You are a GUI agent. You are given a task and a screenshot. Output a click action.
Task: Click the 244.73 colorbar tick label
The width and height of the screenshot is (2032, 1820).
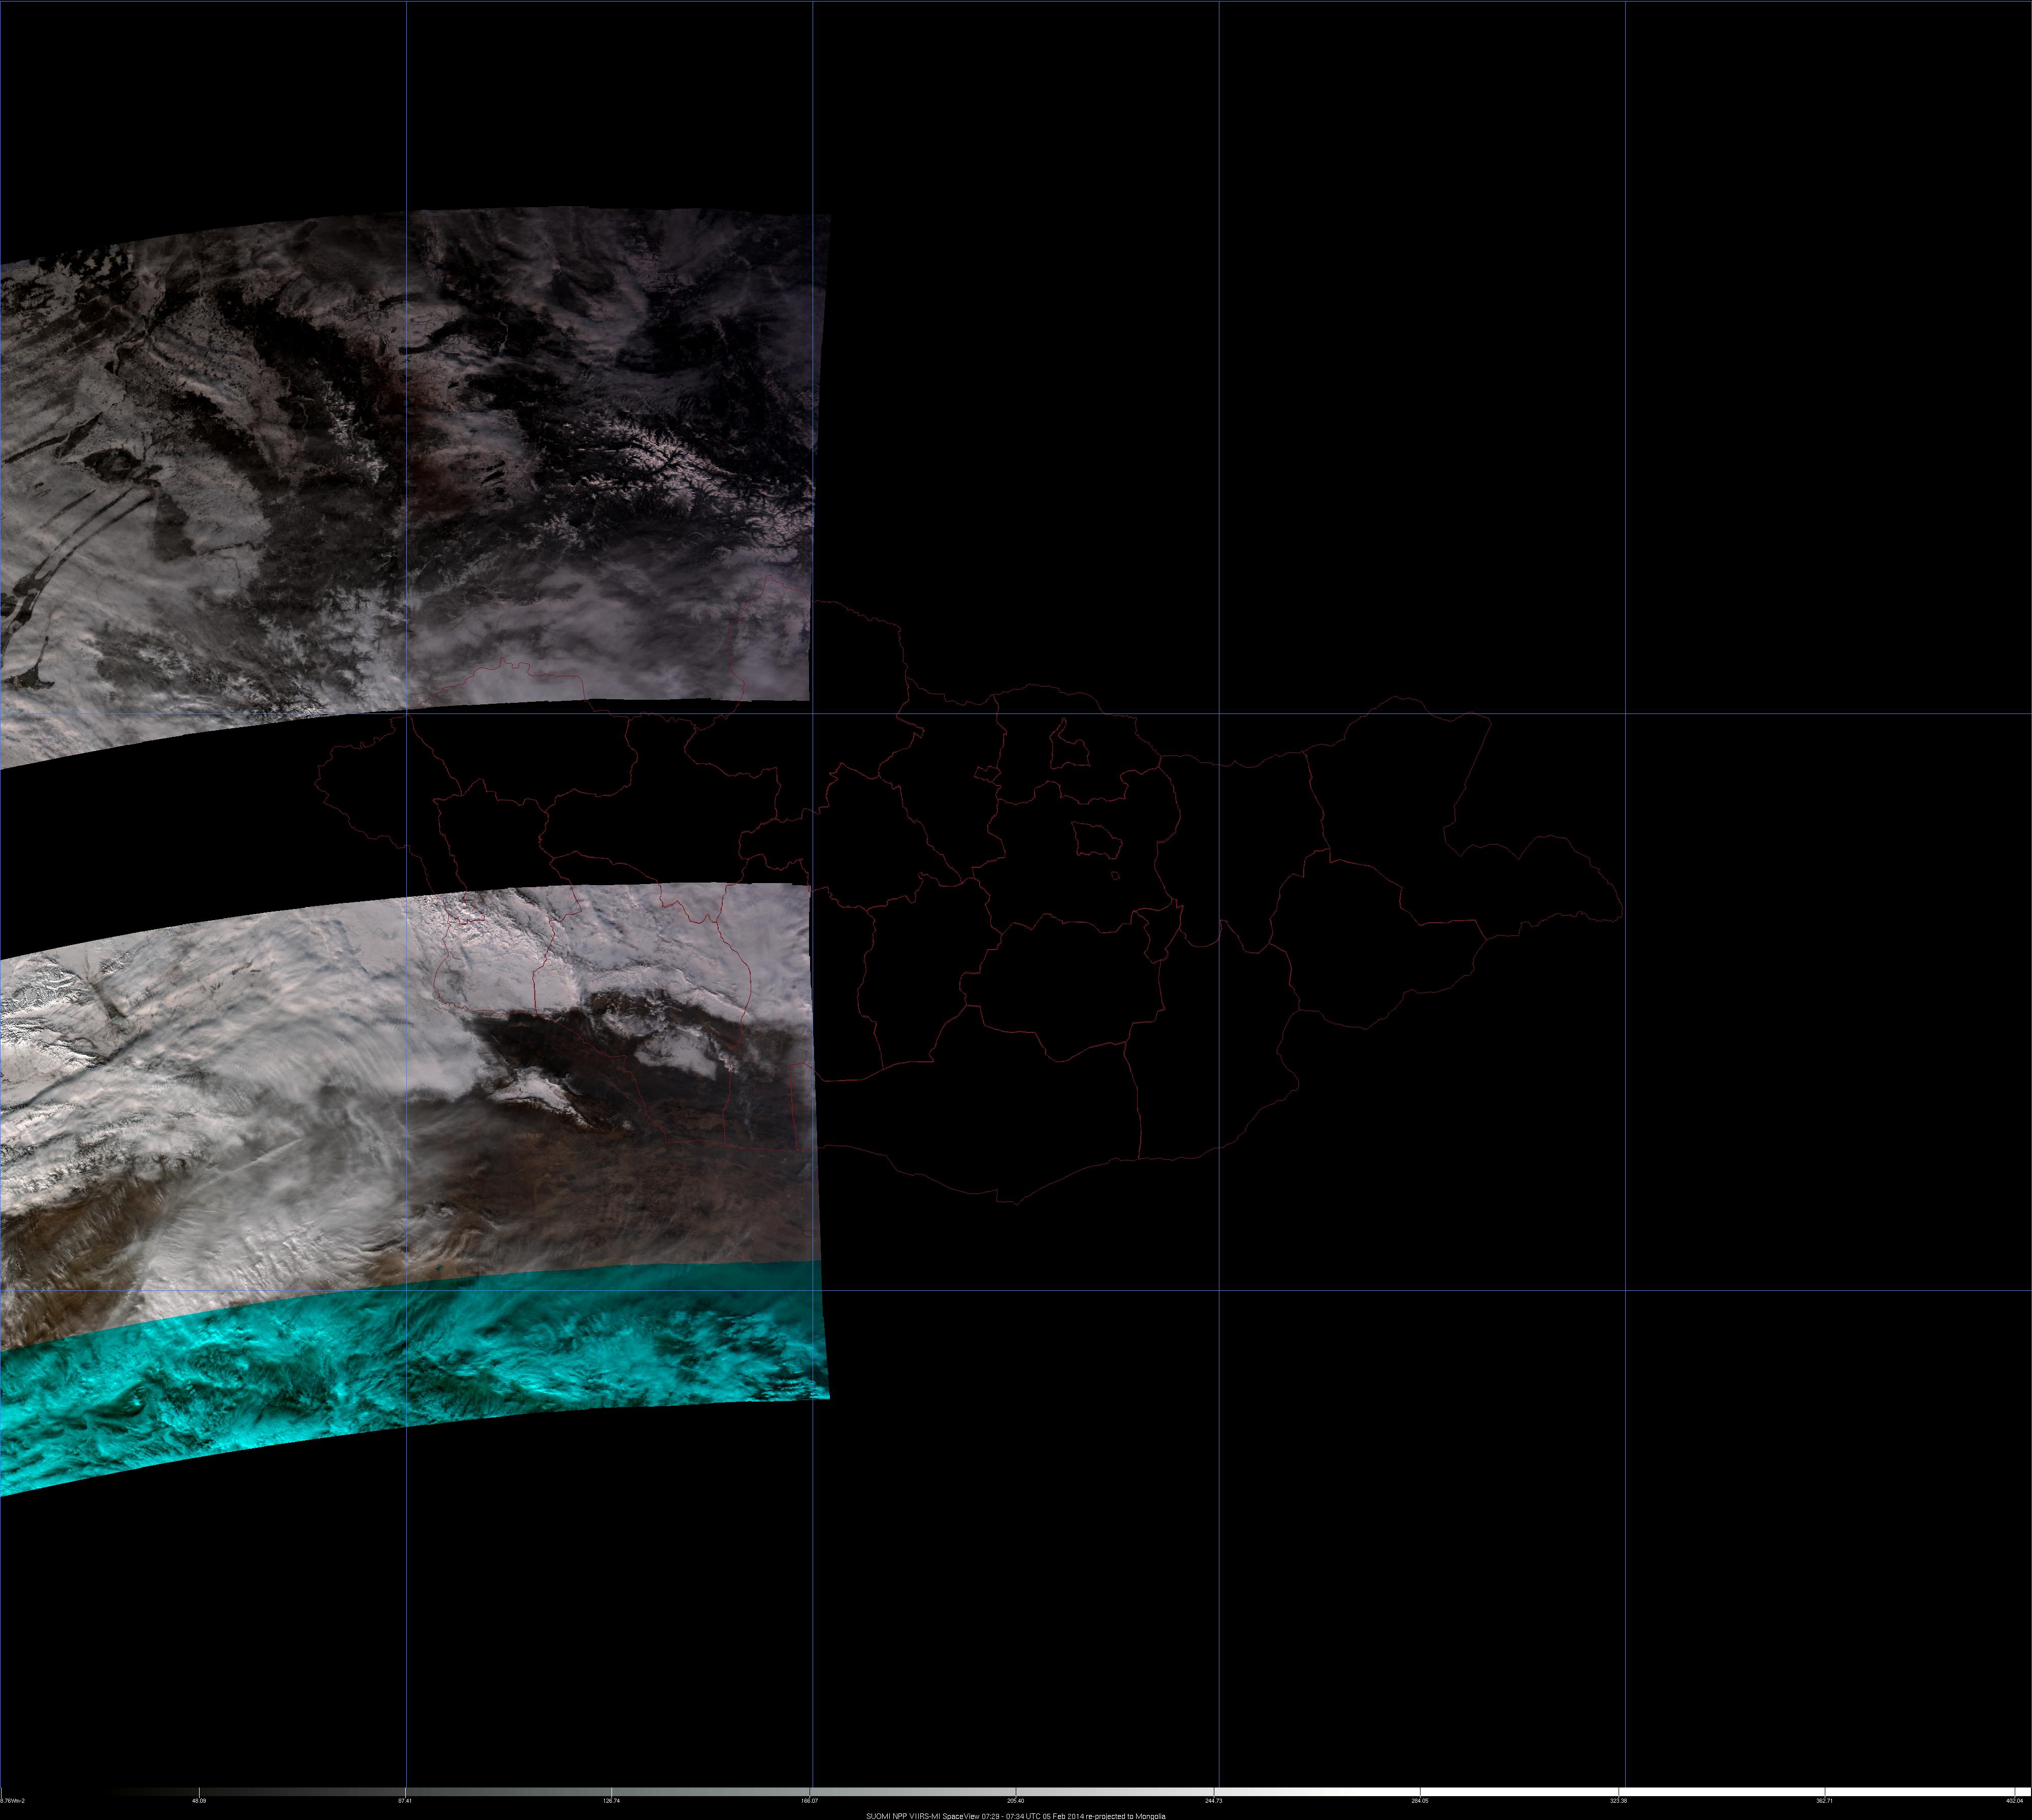coord(1213,1801)
